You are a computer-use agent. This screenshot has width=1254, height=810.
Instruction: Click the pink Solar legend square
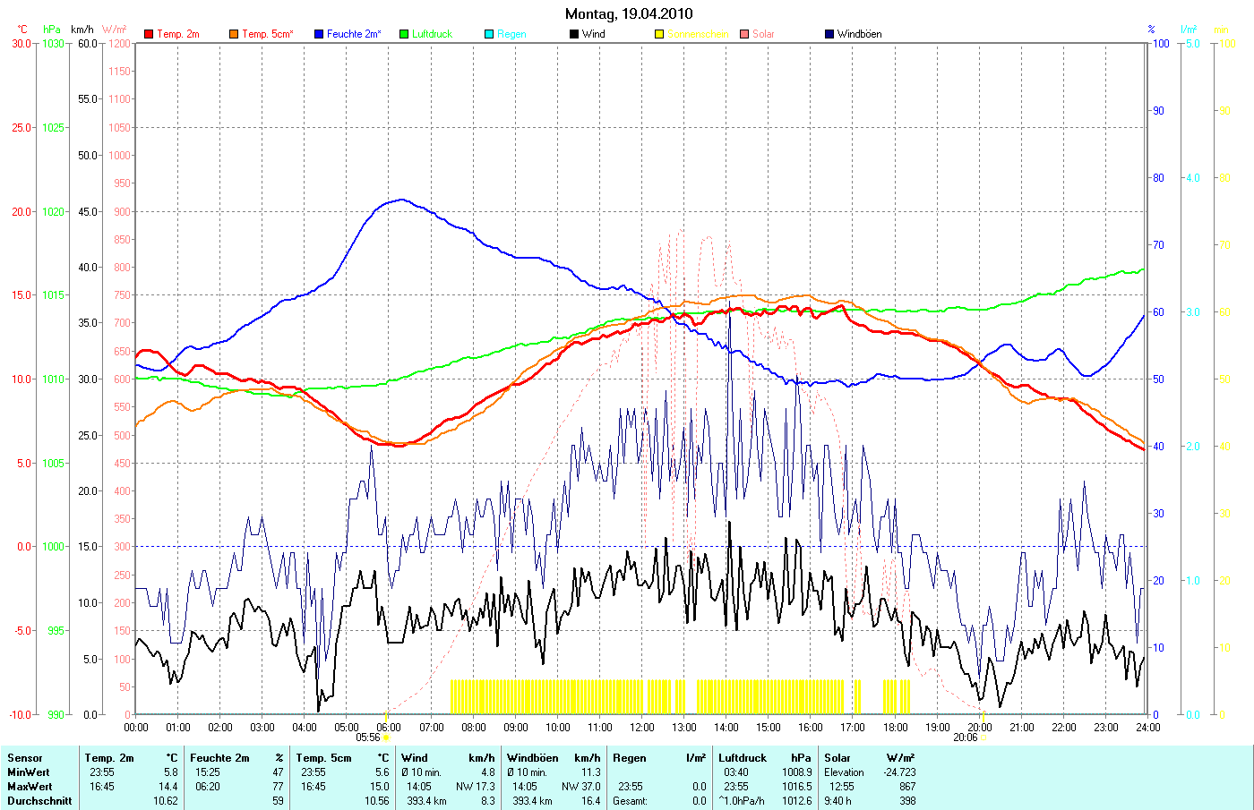coord(744,34)
